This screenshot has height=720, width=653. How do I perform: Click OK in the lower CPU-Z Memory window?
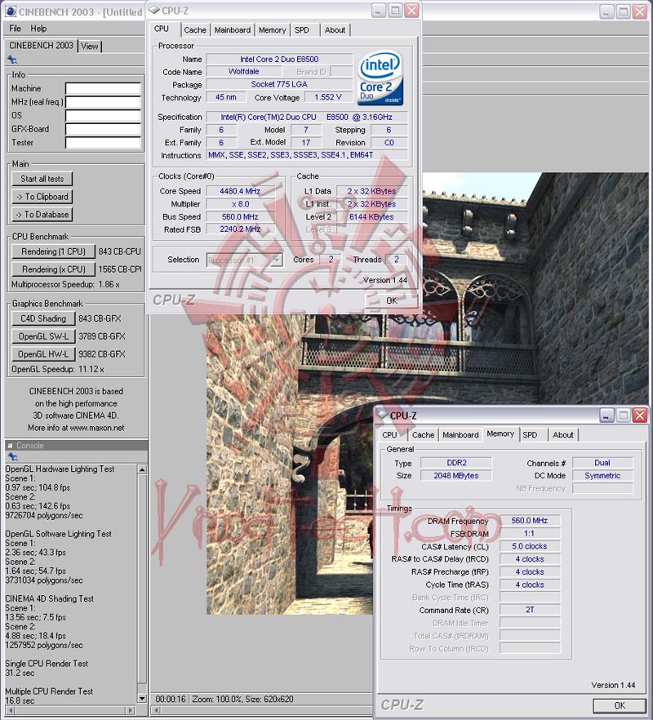click(620, 705)
